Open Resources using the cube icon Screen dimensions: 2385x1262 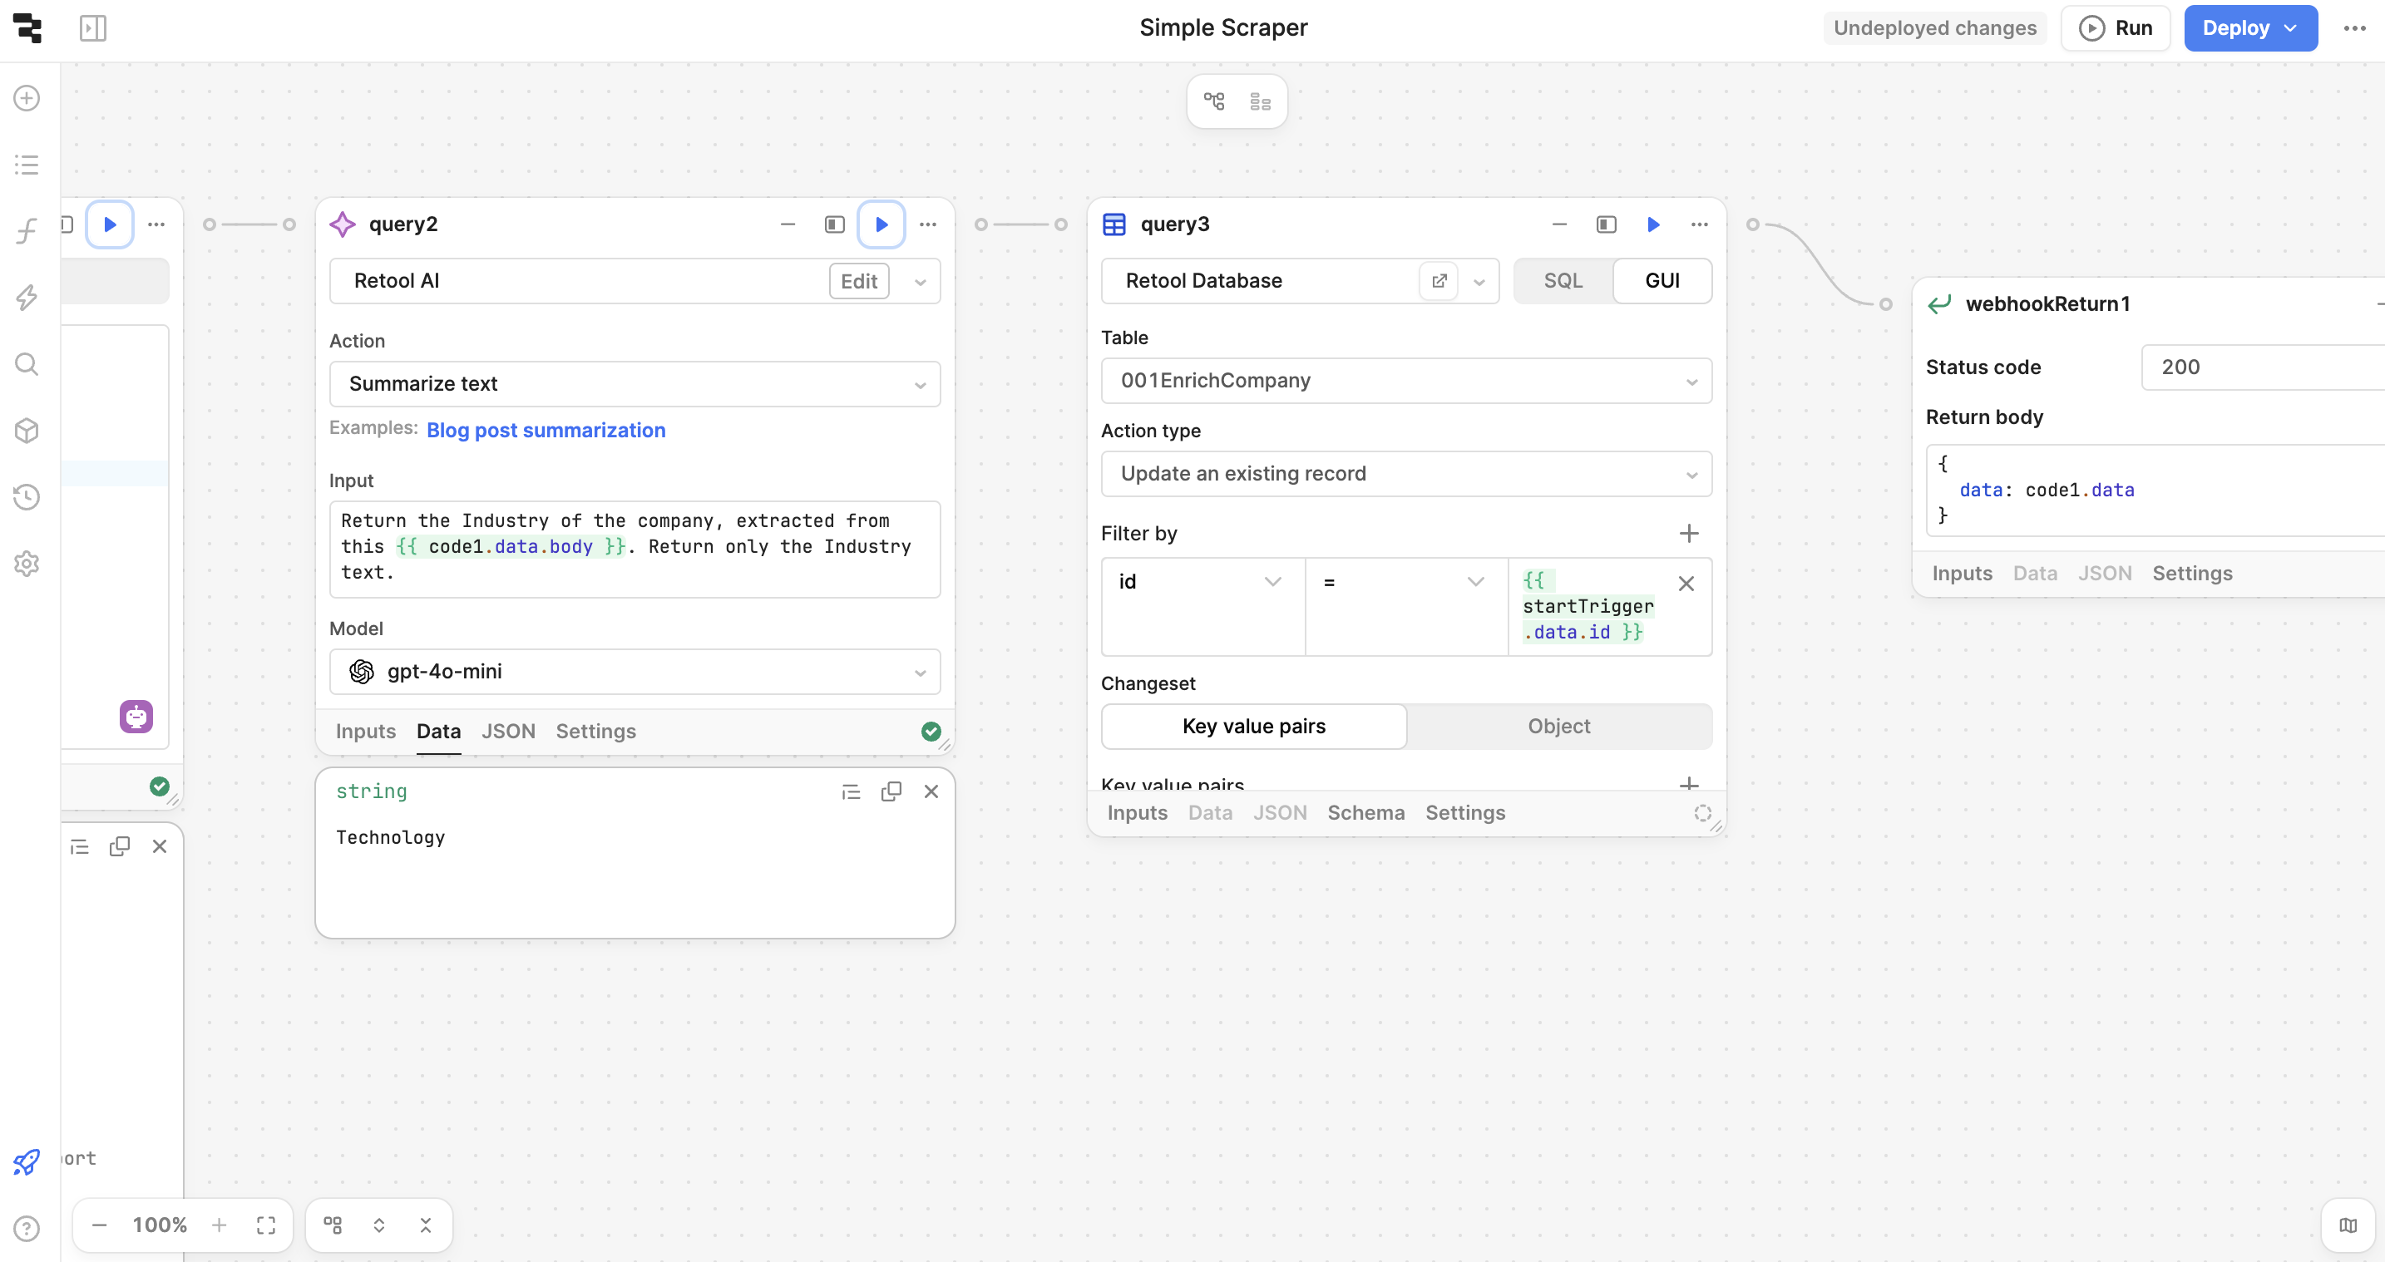pos(26,431)
